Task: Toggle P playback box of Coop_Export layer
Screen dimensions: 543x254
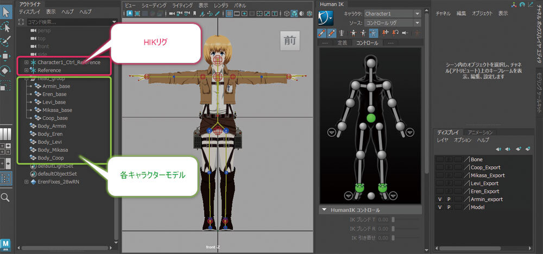Action: [x=449, y=168]
